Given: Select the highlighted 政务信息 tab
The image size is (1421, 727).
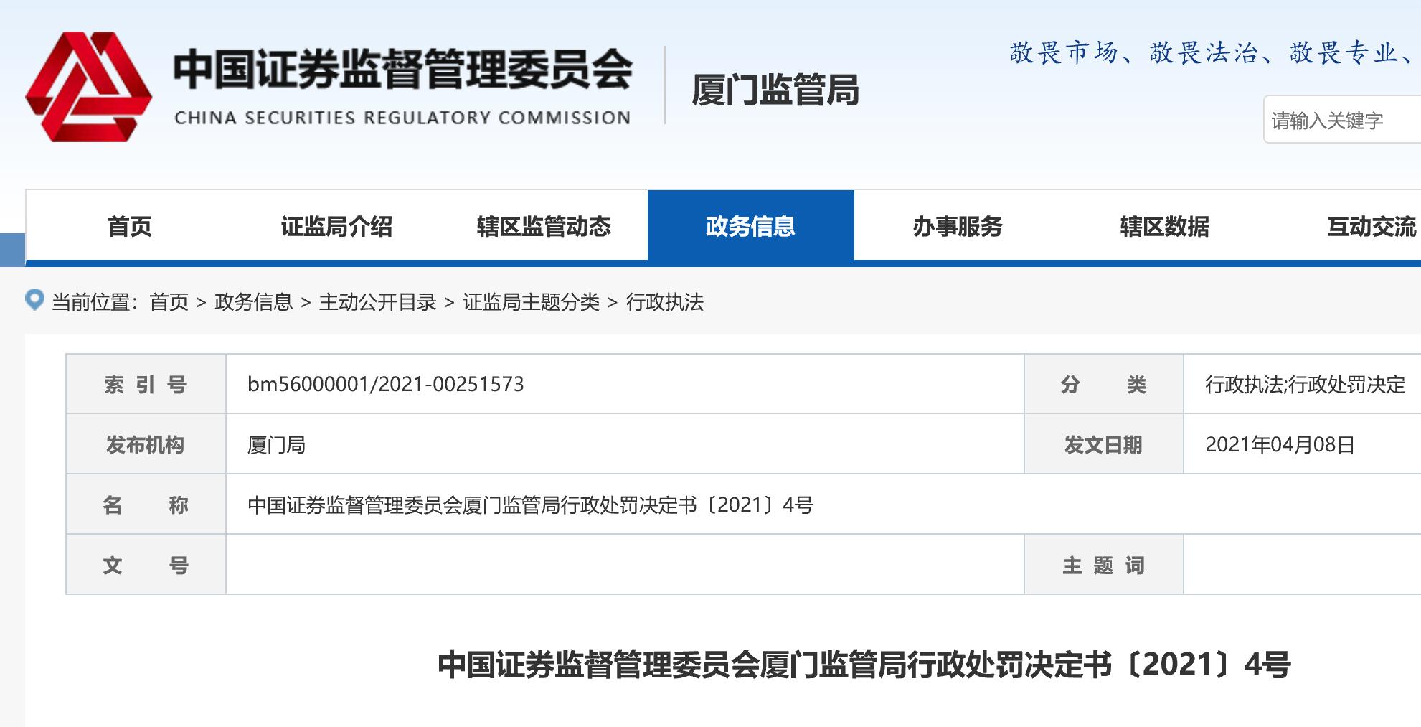Looking at the screenshot, I should [751, 225].
